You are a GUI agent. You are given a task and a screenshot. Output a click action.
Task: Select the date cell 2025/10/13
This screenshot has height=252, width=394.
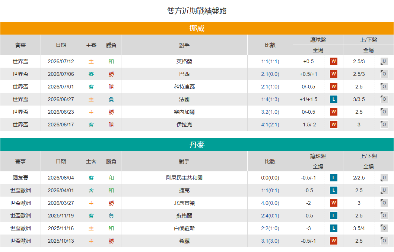[x=61, y=241]
